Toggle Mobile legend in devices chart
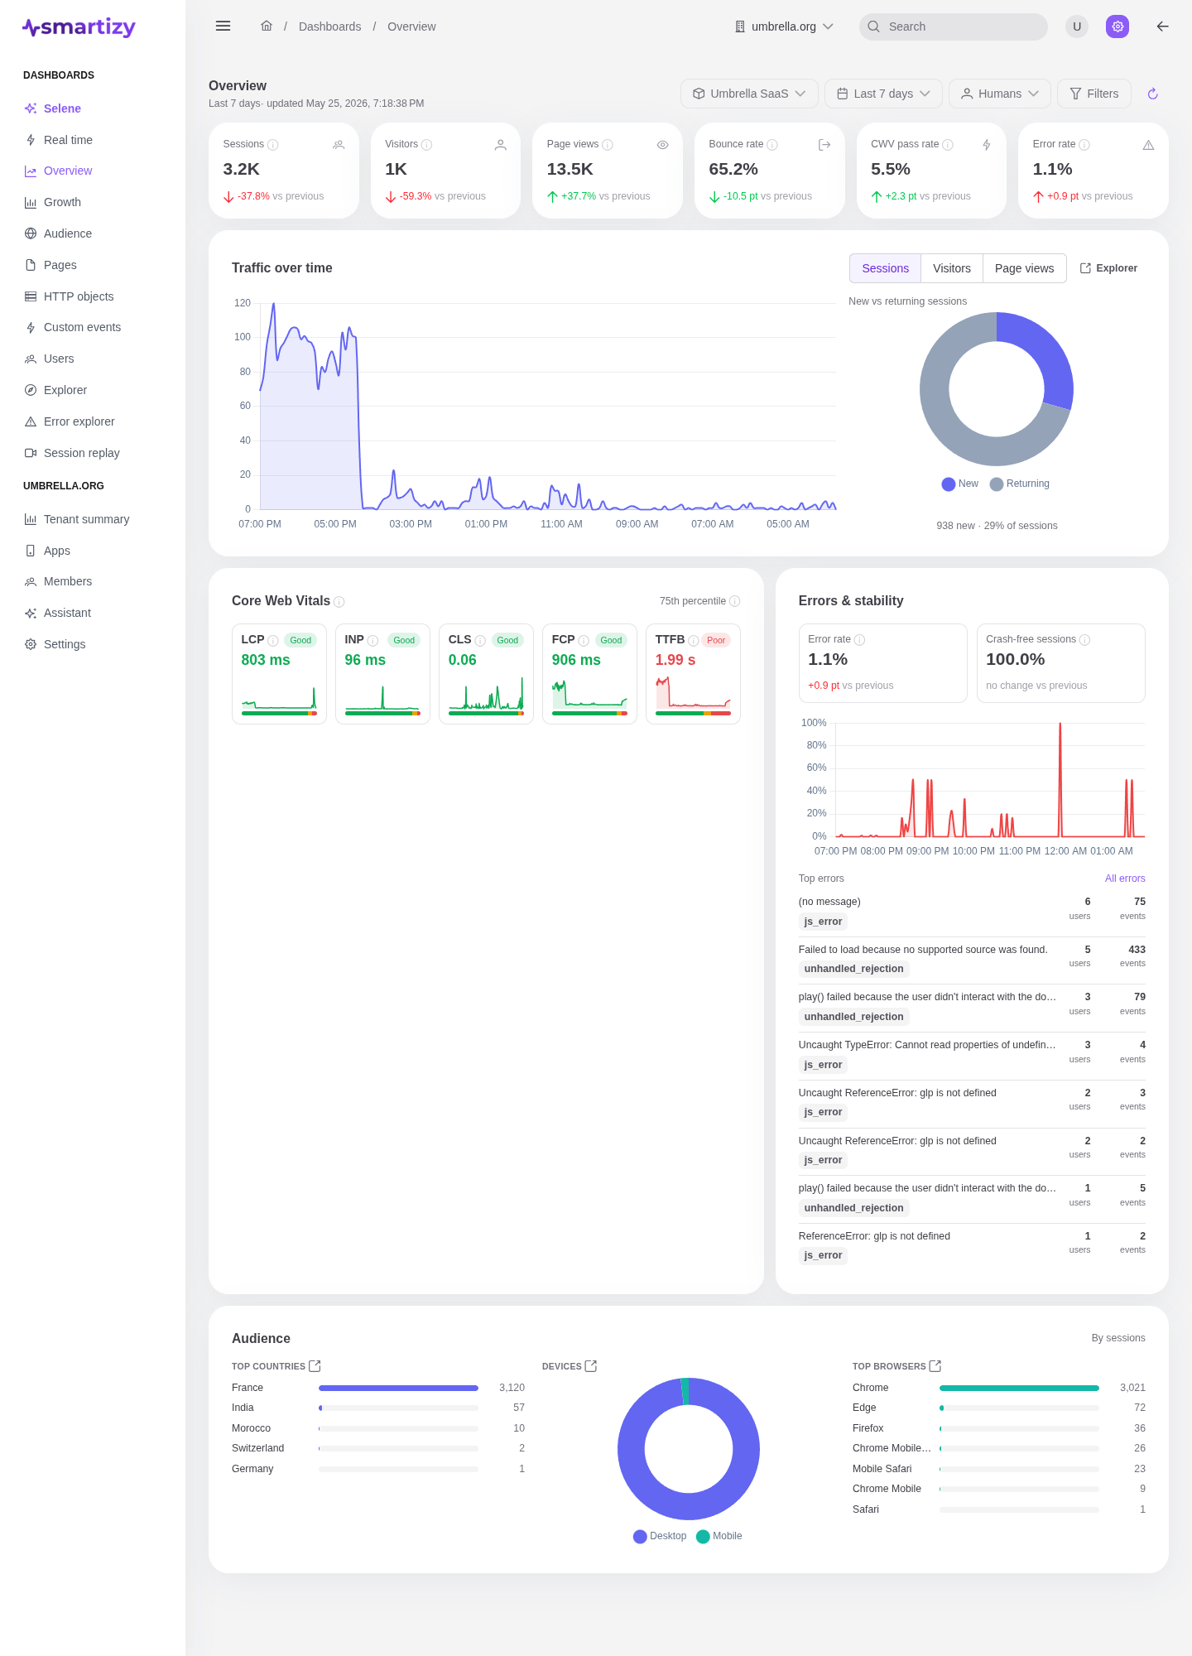Viewport: 1192px width, 1656px height. click(x=719, y=1536)
